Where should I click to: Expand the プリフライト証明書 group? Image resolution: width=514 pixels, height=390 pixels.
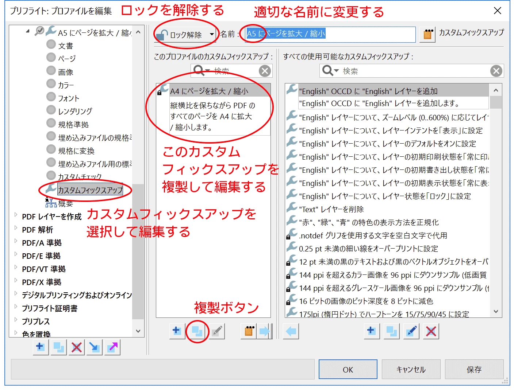click(x=16, y=307)
